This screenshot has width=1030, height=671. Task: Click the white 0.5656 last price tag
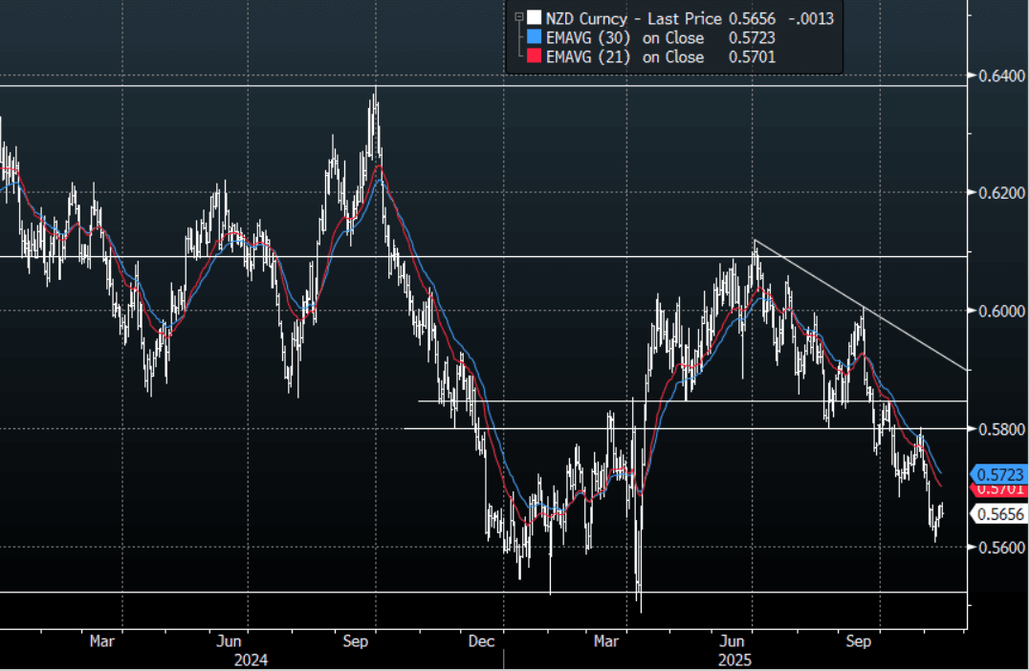click(x=1000, y=514)
